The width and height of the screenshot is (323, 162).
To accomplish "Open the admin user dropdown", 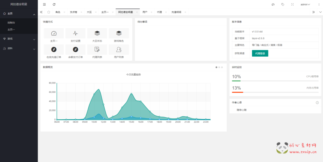I will coord(305,4).
